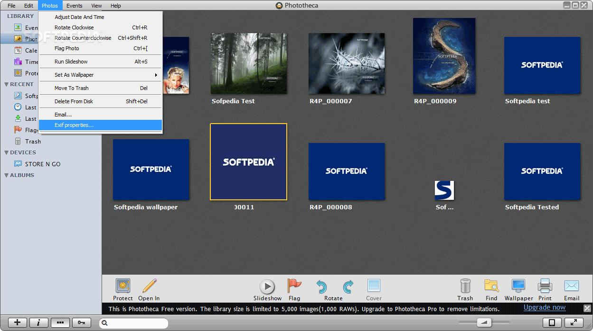593x331 pixels.
Task: Open the Protected safe sidebar item
Action: (27, 73)
